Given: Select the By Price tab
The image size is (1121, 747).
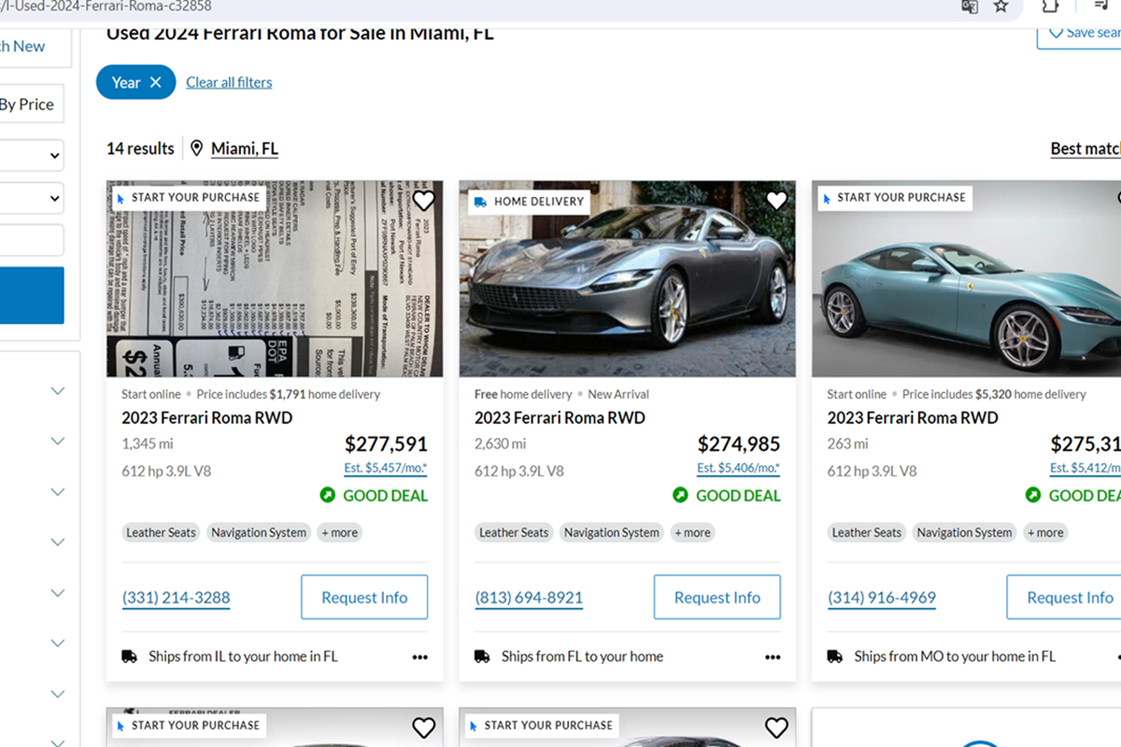Looking at the screenshot, I should 28,105.
